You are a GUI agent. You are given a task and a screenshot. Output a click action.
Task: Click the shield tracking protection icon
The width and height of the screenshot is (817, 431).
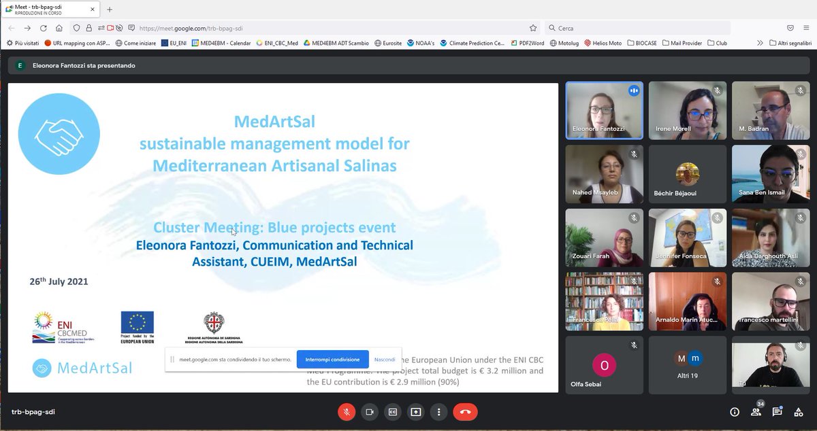(x=77, y=28)
